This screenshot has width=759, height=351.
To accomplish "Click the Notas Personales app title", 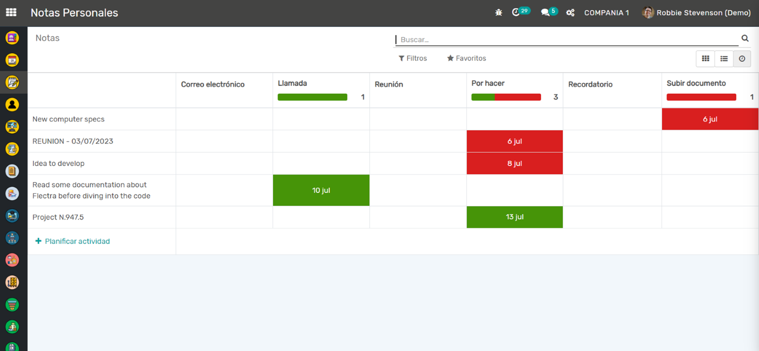I will [74, 13].
